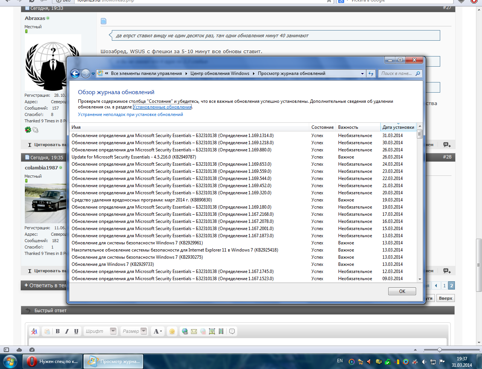This screenshot has width=482, height=369.
Task: Open 'Размер' size dropdown
Action: 134,331
